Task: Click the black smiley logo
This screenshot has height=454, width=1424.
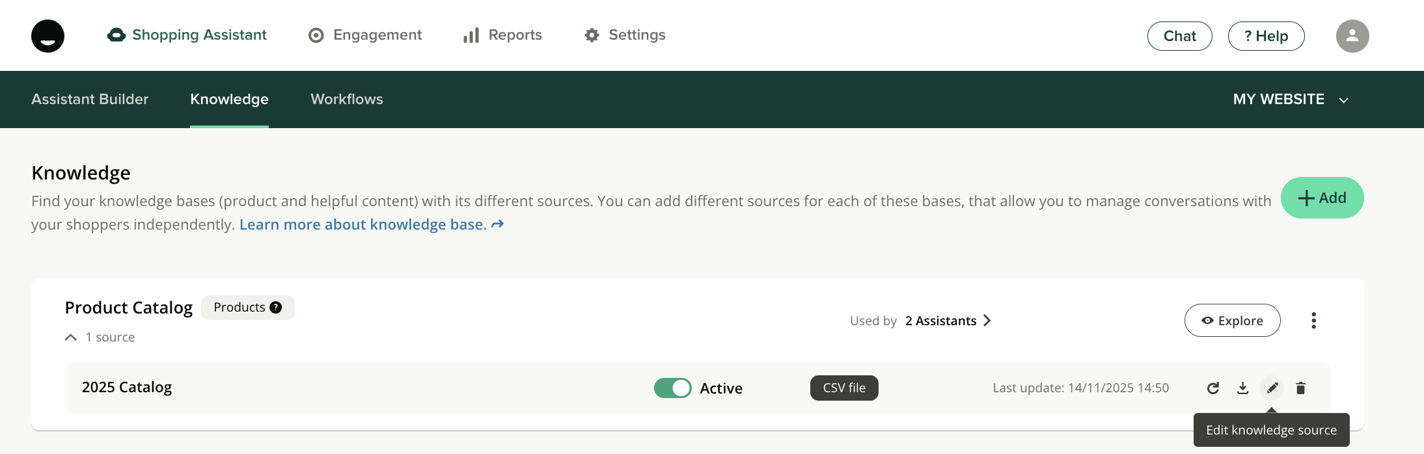Action: point(48,36)
